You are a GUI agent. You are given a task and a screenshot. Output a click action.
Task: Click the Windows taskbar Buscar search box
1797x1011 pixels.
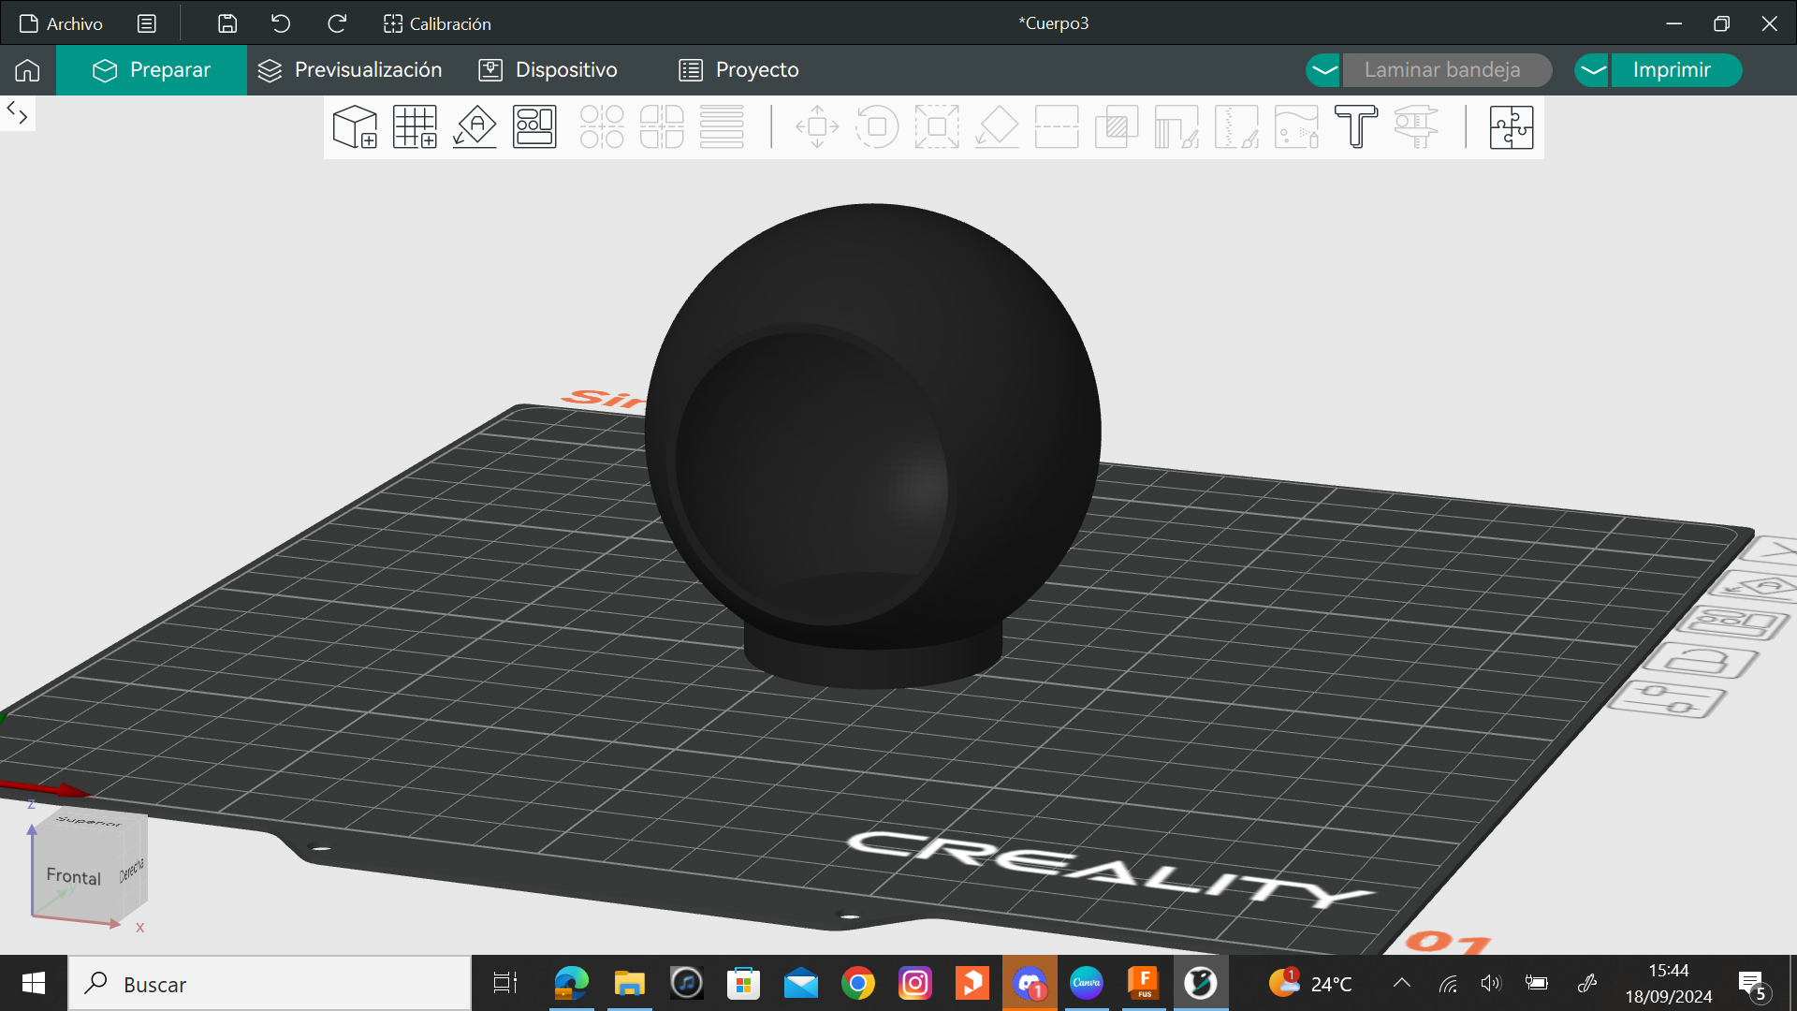(x=270, y=984)
